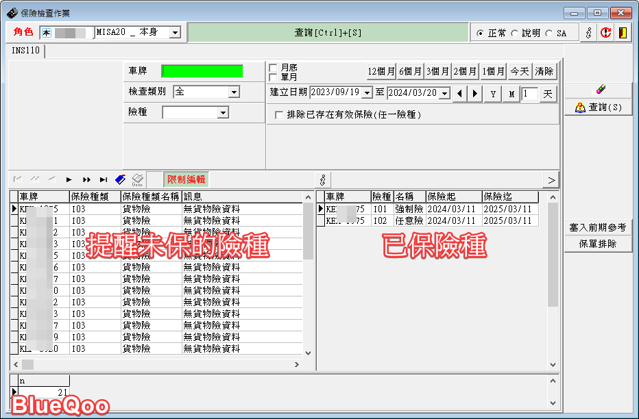The height and width of the screenshot is (419, 639).
Task: Enable the 月底 checkbox
Action: click(274, 67)
